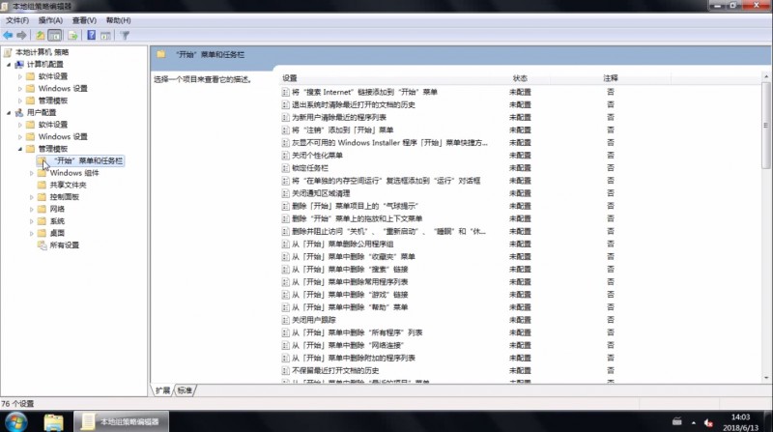Screen dimensions: 773x432
Task: Collapse 管理模板 under 用户配置
Action: tap(20, 149)
